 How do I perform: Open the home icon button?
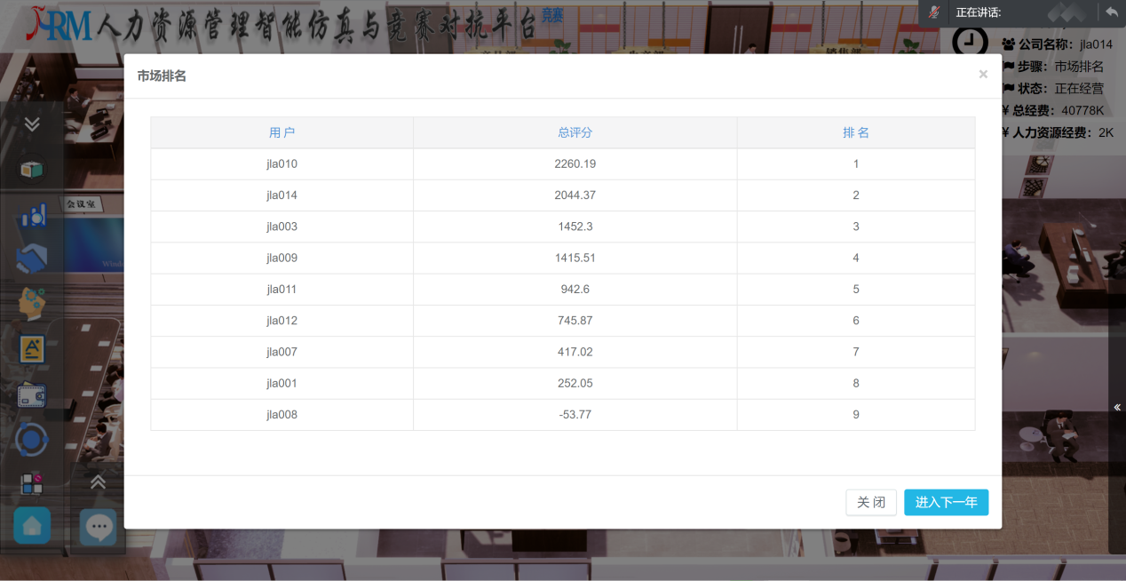pos(32,527)
